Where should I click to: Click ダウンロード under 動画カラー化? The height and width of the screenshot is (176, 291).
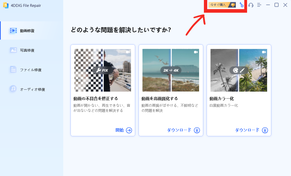point(247,130)
